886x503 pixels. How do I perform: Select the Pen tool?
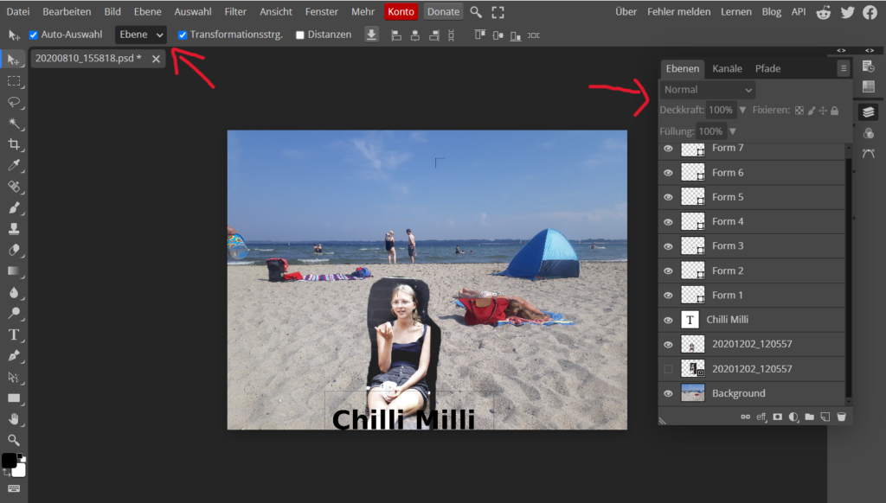point(14,356)
